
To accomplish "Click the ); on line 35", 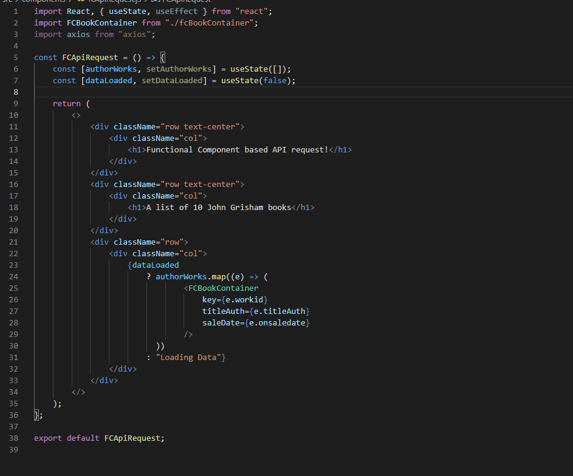I will (57, 403).
